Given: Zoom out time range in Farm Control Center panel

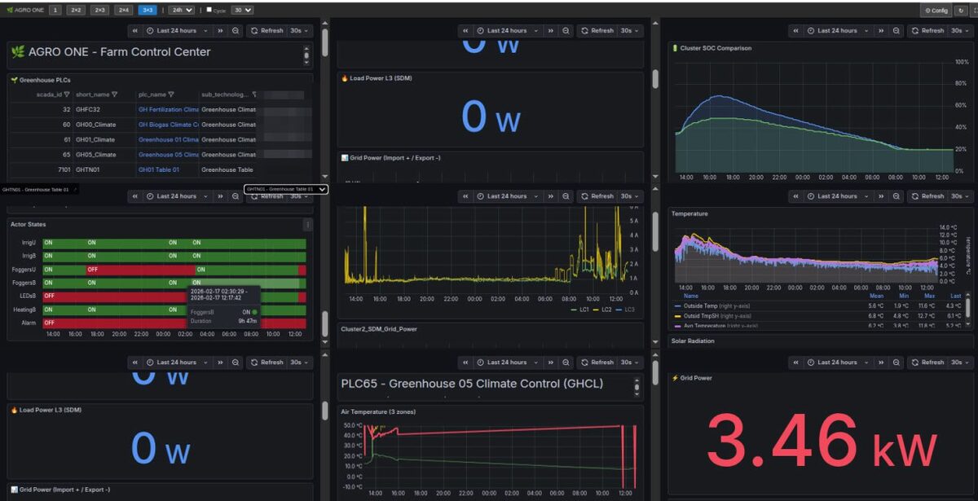Looking at the screenshot, I should point(236,31).
